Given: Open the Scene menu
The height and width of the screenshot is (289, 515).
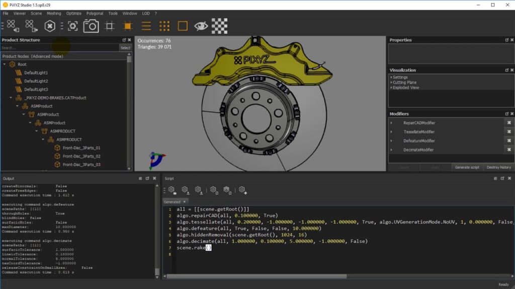Looking at the screenshot, I should pos(36,14).
